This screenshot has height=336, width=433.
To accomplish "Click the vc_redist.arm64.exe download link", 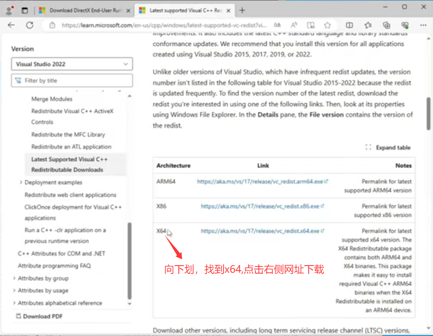I will (x=260, y=181).
